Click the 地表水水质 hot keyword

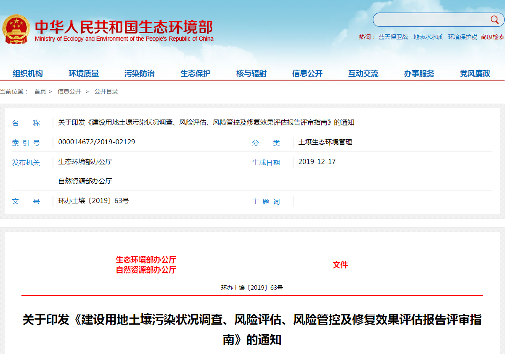tap(428, 37)
